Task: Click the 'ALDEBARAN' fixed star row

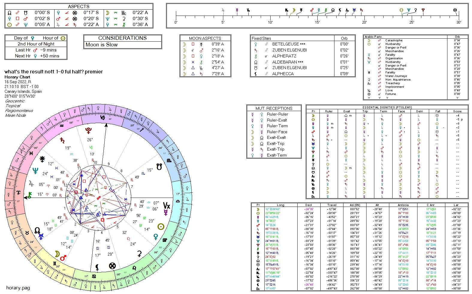Action: coord(303,62)
